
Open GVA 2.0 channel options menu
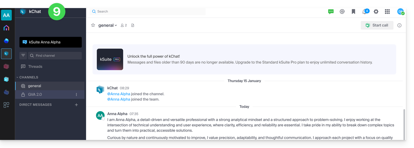[76, 95]
